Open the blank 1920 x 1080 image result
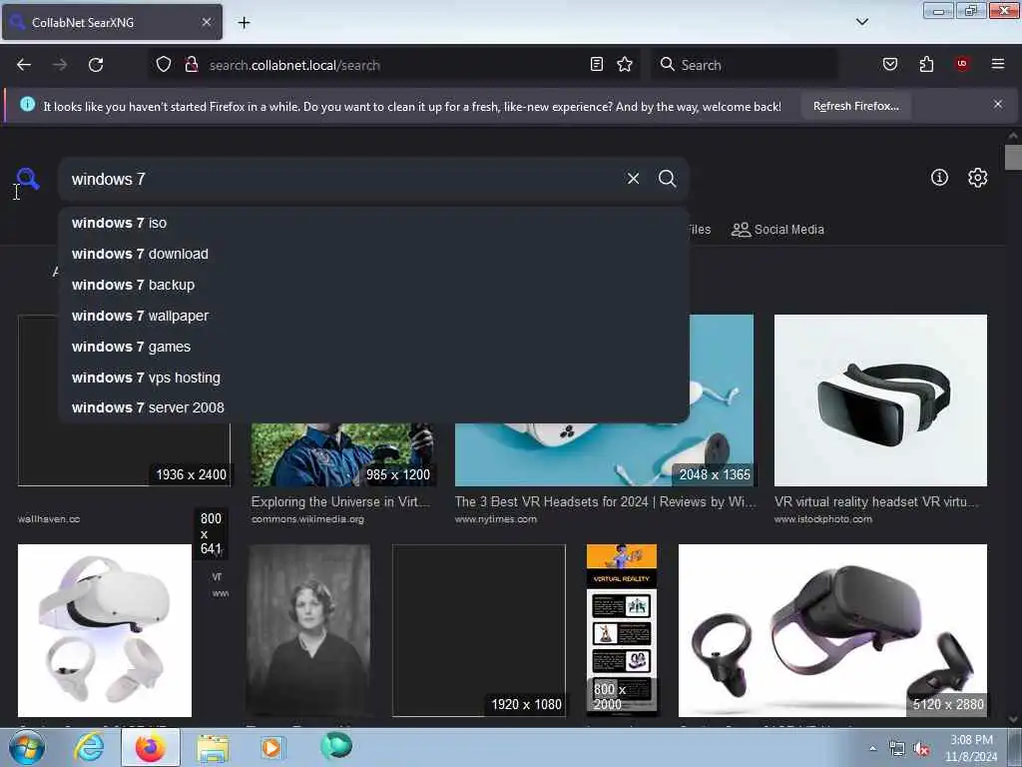Screen dimensions: 1022x767 pyautogui.click(x=479, y=631)
